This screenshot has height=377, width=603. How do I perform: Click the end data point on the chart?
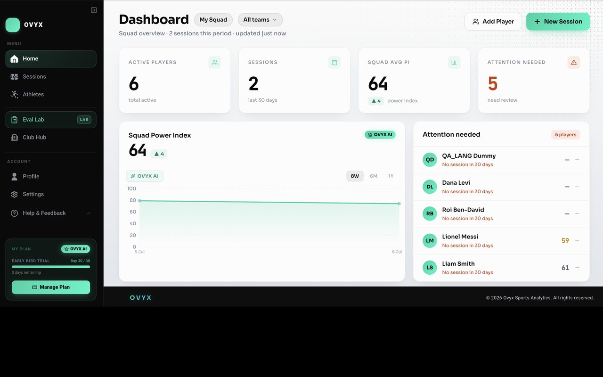pyautogui.click(x=399, y=204)
